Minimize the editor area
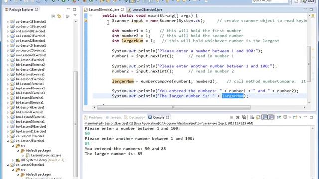 pos(305,9)
